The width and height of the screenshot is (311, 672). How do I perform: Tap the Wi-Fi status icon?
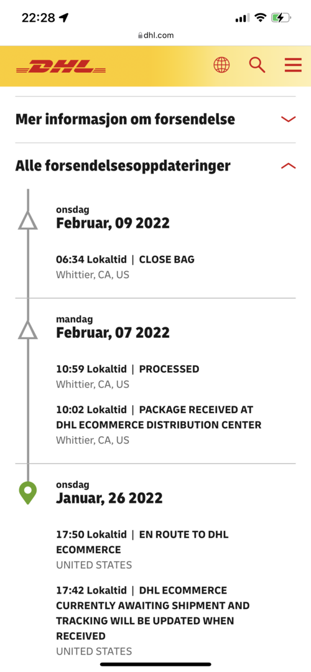click(259, 17)
